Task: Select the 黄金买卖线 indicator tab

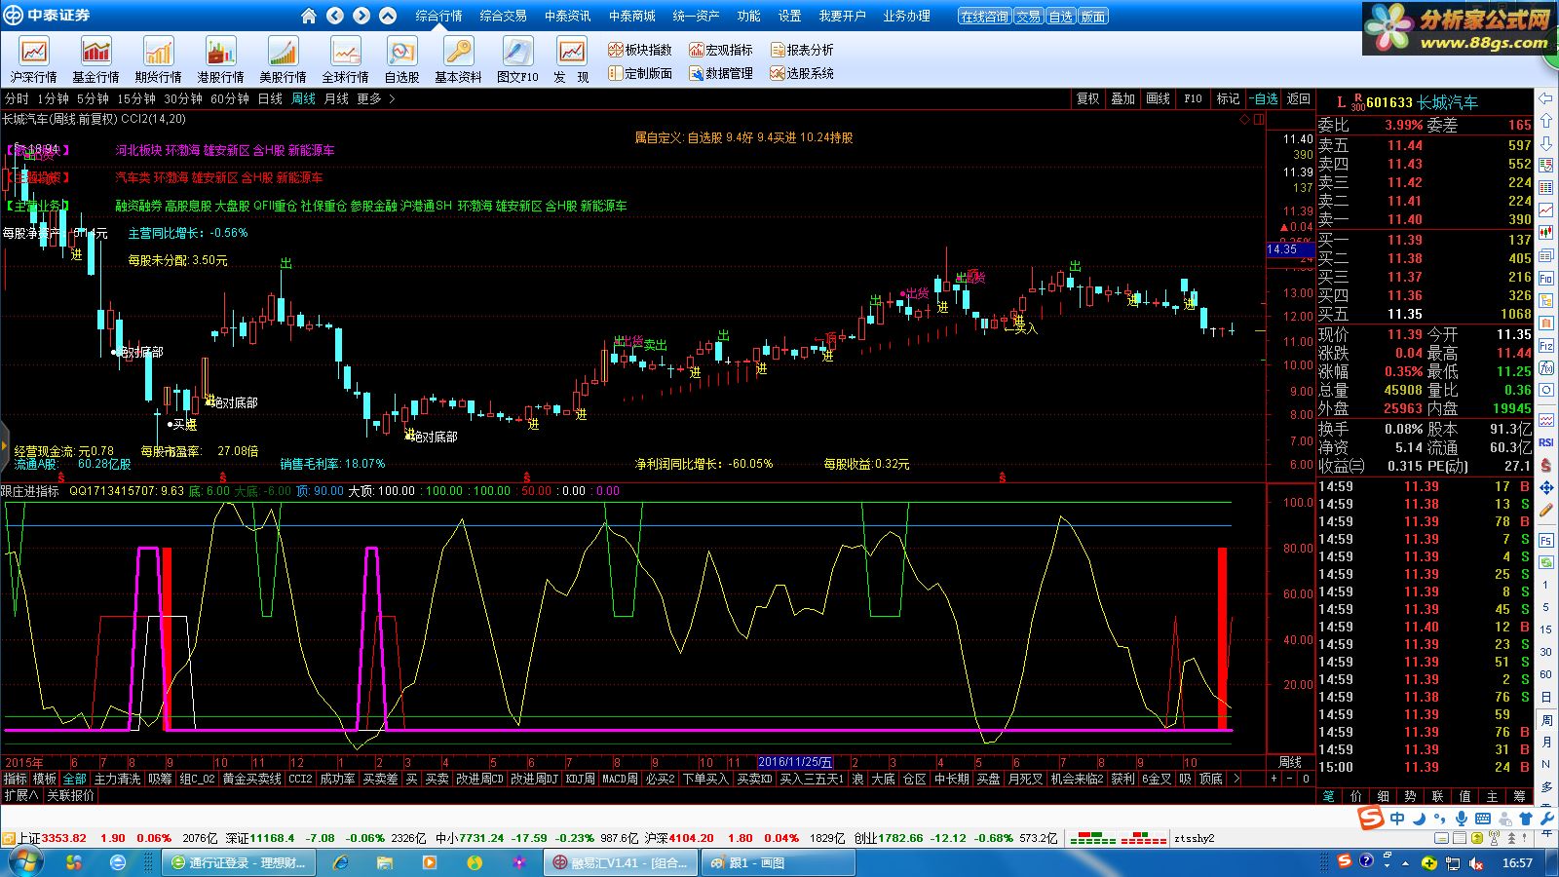Action: tap(251, 779)
